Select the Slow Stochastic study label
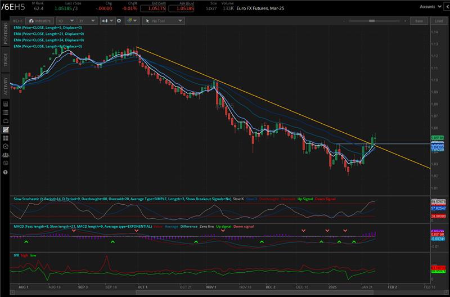 point(122,199)
